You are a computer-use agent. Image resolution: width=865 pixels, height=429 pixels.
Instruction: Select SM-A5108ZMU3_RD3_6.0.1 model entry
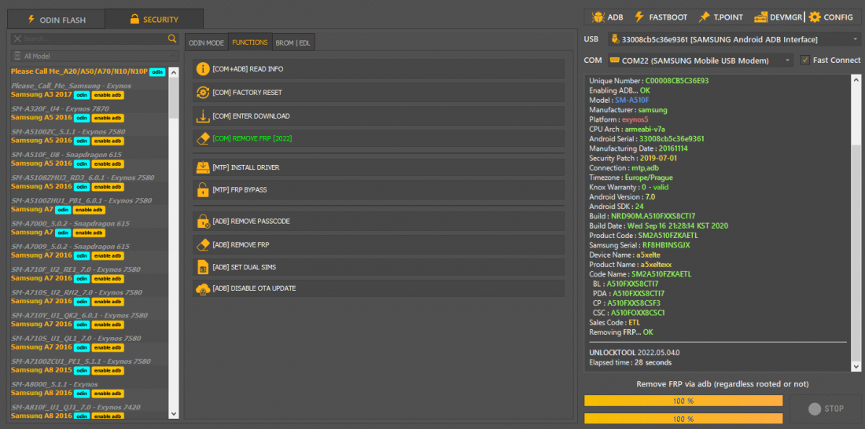[x=83, y=178]
